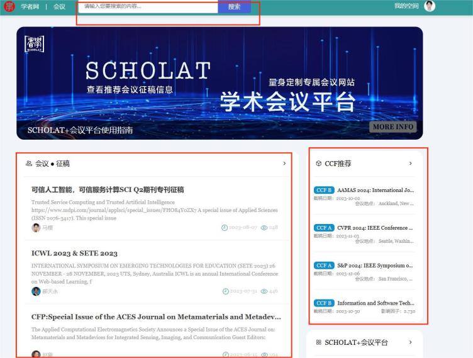The width and height of the screenshot is (473, 358).
Task: Click the view-count eye icon on ICWL post
Action: [x=264, y=291]
